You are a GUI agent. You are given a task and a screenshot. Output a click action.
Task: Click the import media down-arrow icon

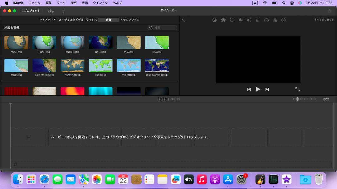[x=64, y=11]
